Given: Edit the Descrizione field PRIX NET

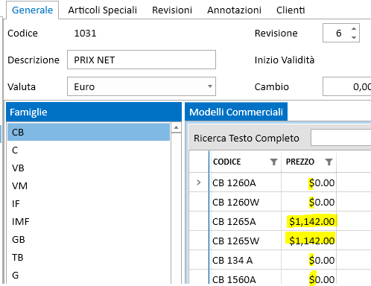Looking at the screenshot, I should (142, 60).
